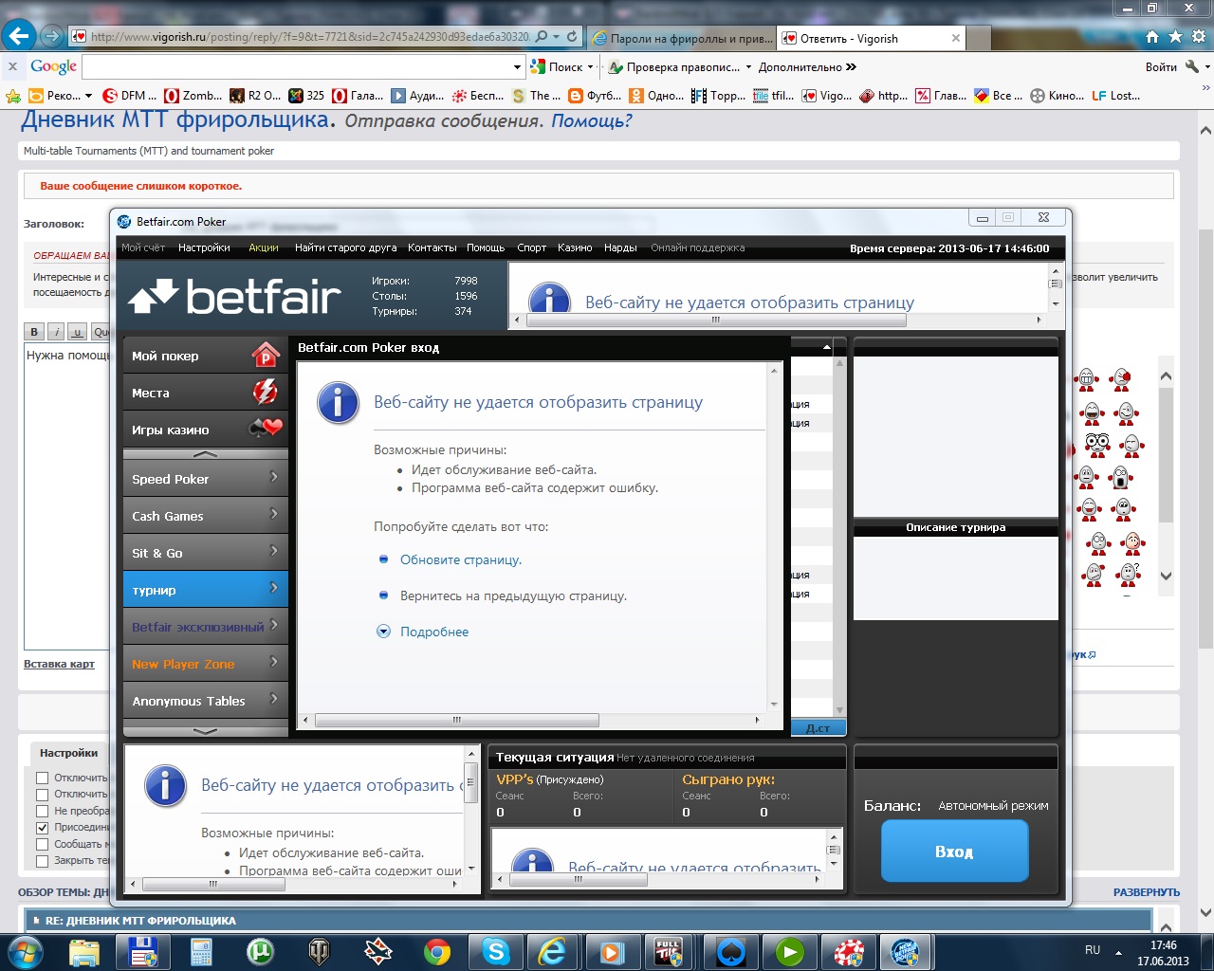The width and height of the screenshot is (1214, 971).
Task: Open Skype from the taskbar
Action: (495, 951)
